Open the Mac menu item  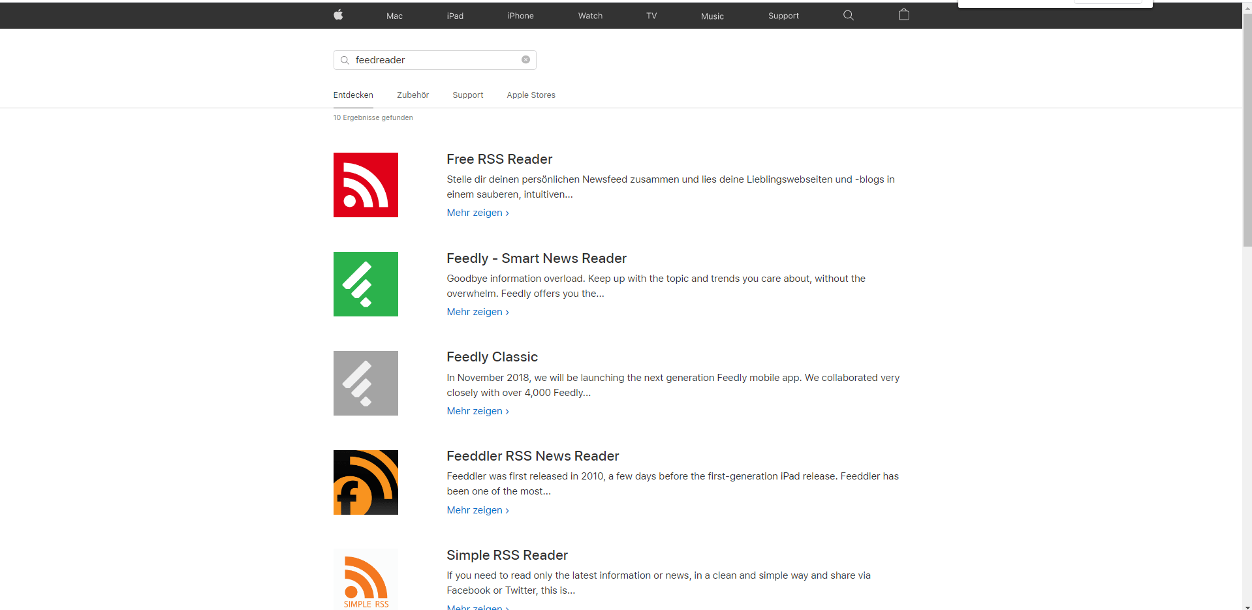point(394,16)
